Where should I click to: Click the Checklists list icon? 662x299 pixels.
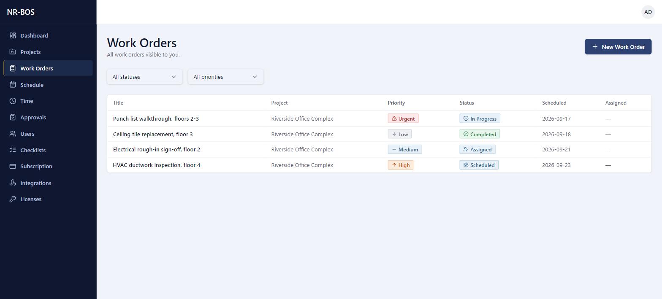[x=13, y=150]
